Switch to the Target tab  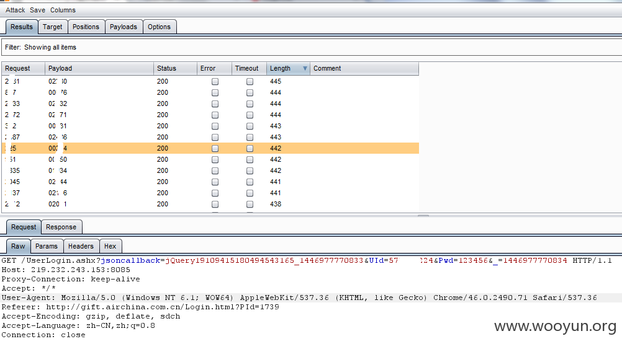point(52,27)
